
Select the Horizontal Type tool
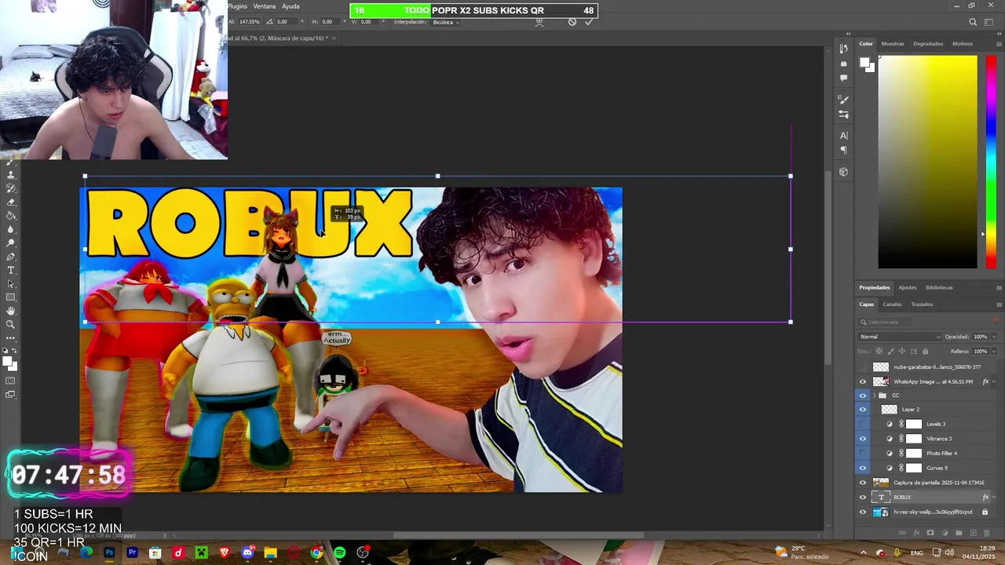point(11,270)
